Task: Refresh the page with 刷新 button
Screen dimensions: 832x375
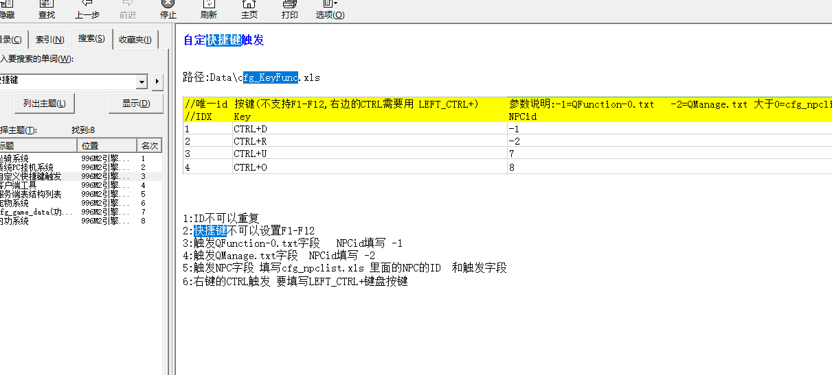Action: coord(208,10)
